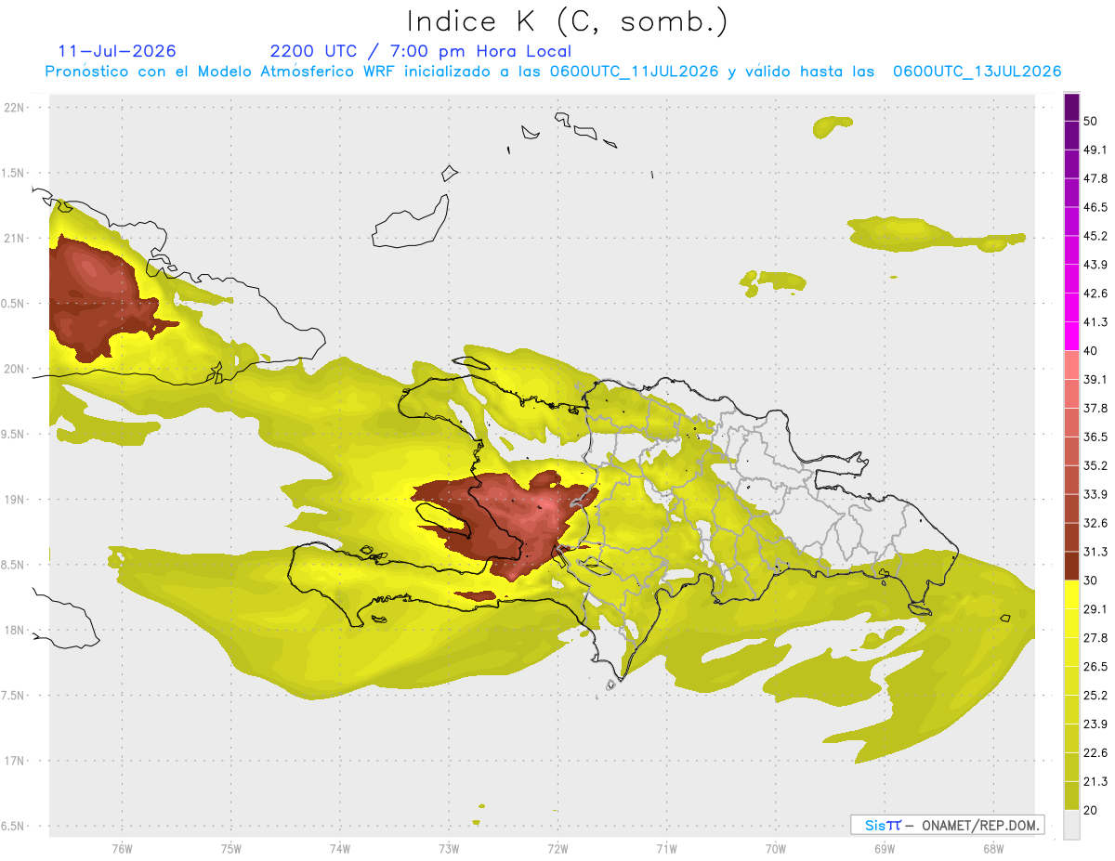The width and height of the screenshot is (1115, 861).
Task: Select the legend swatch between 45.2 and 46.5
Action: [x=1071, y=222]
